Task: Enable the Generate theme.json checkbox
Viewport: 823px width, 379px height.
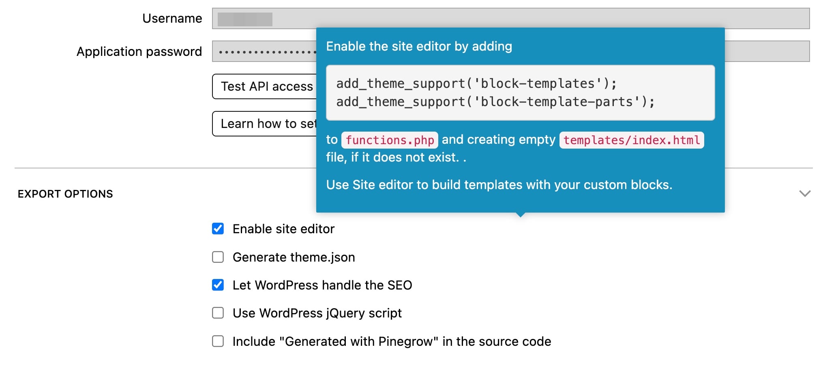Action: pos(218,257)
